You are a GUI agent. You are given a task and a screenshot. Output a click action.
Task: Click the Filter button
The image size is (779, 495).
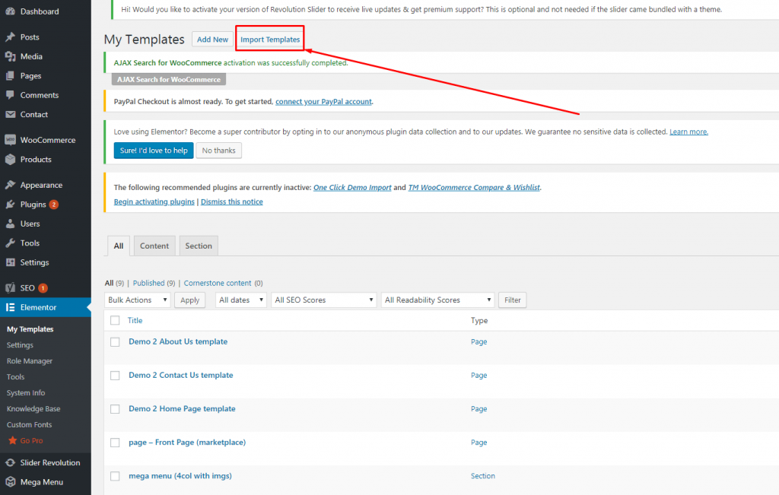click(x=512, y=300)
